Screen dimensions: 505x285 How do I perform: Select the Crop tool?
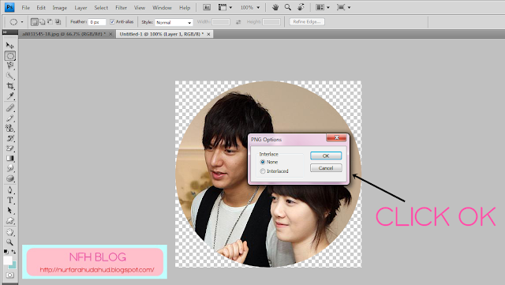point(10,86)
